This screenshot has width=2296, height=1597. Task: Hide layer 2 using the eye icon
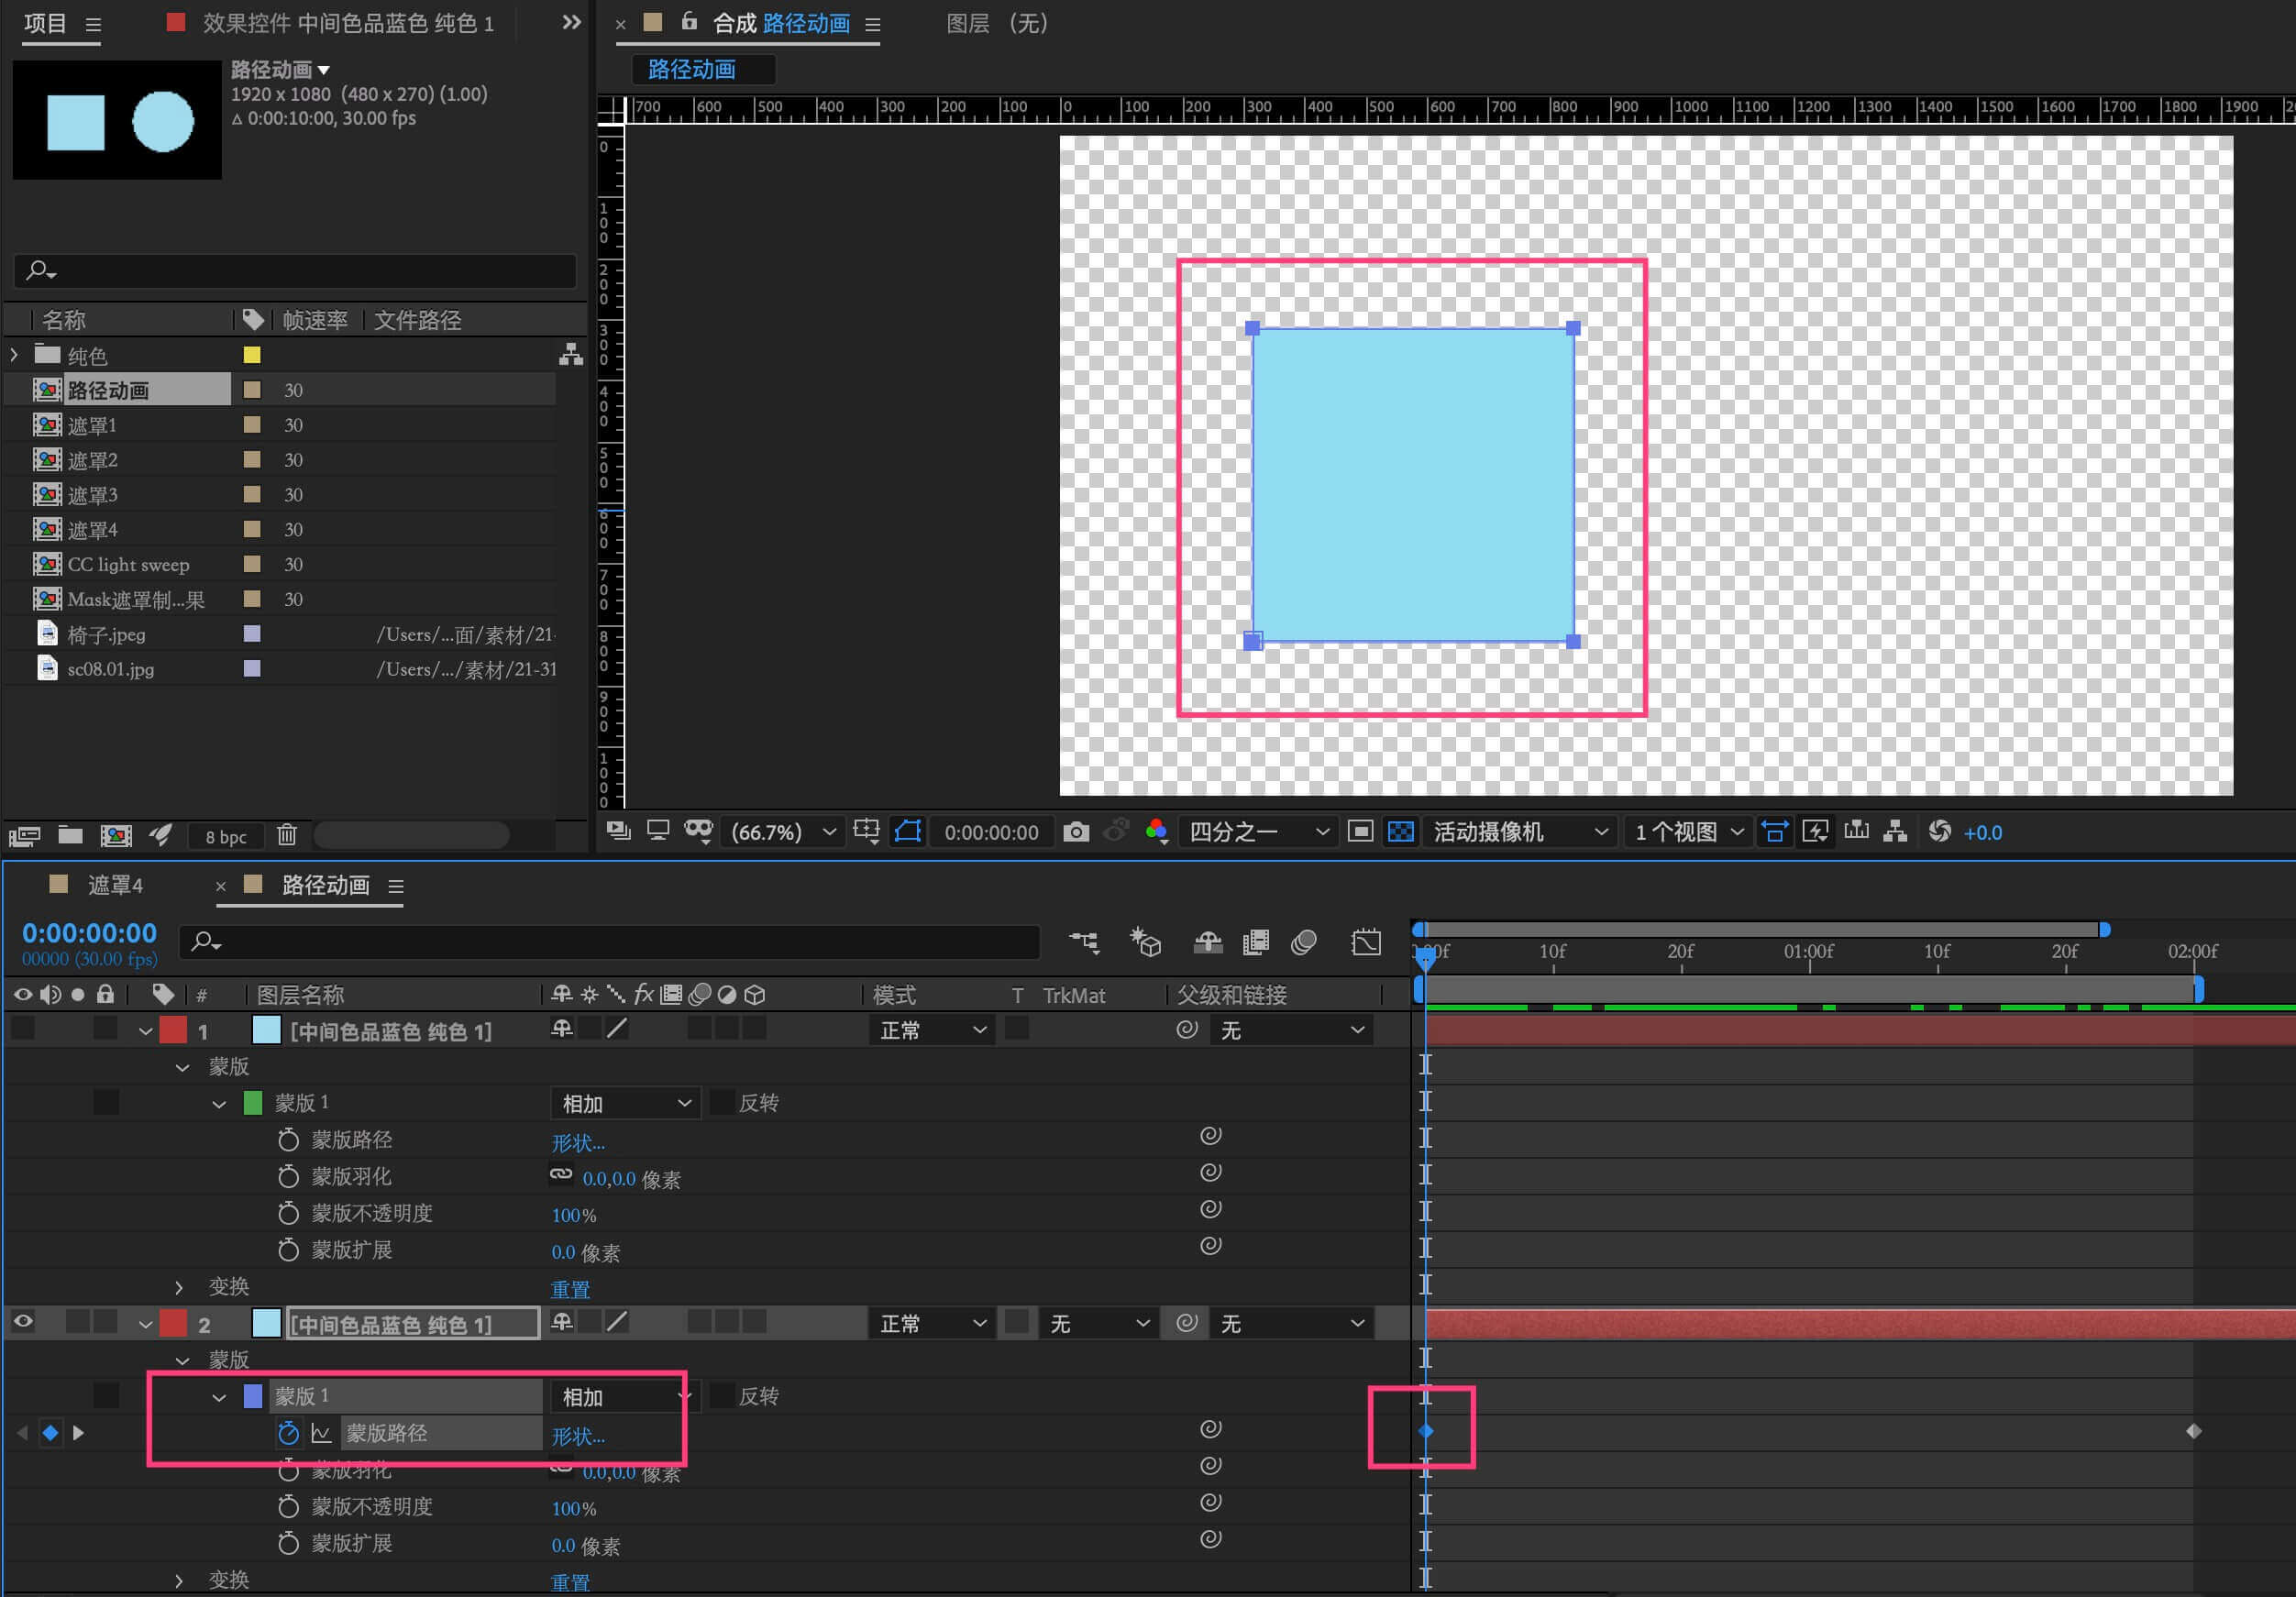pos(23,1322)
